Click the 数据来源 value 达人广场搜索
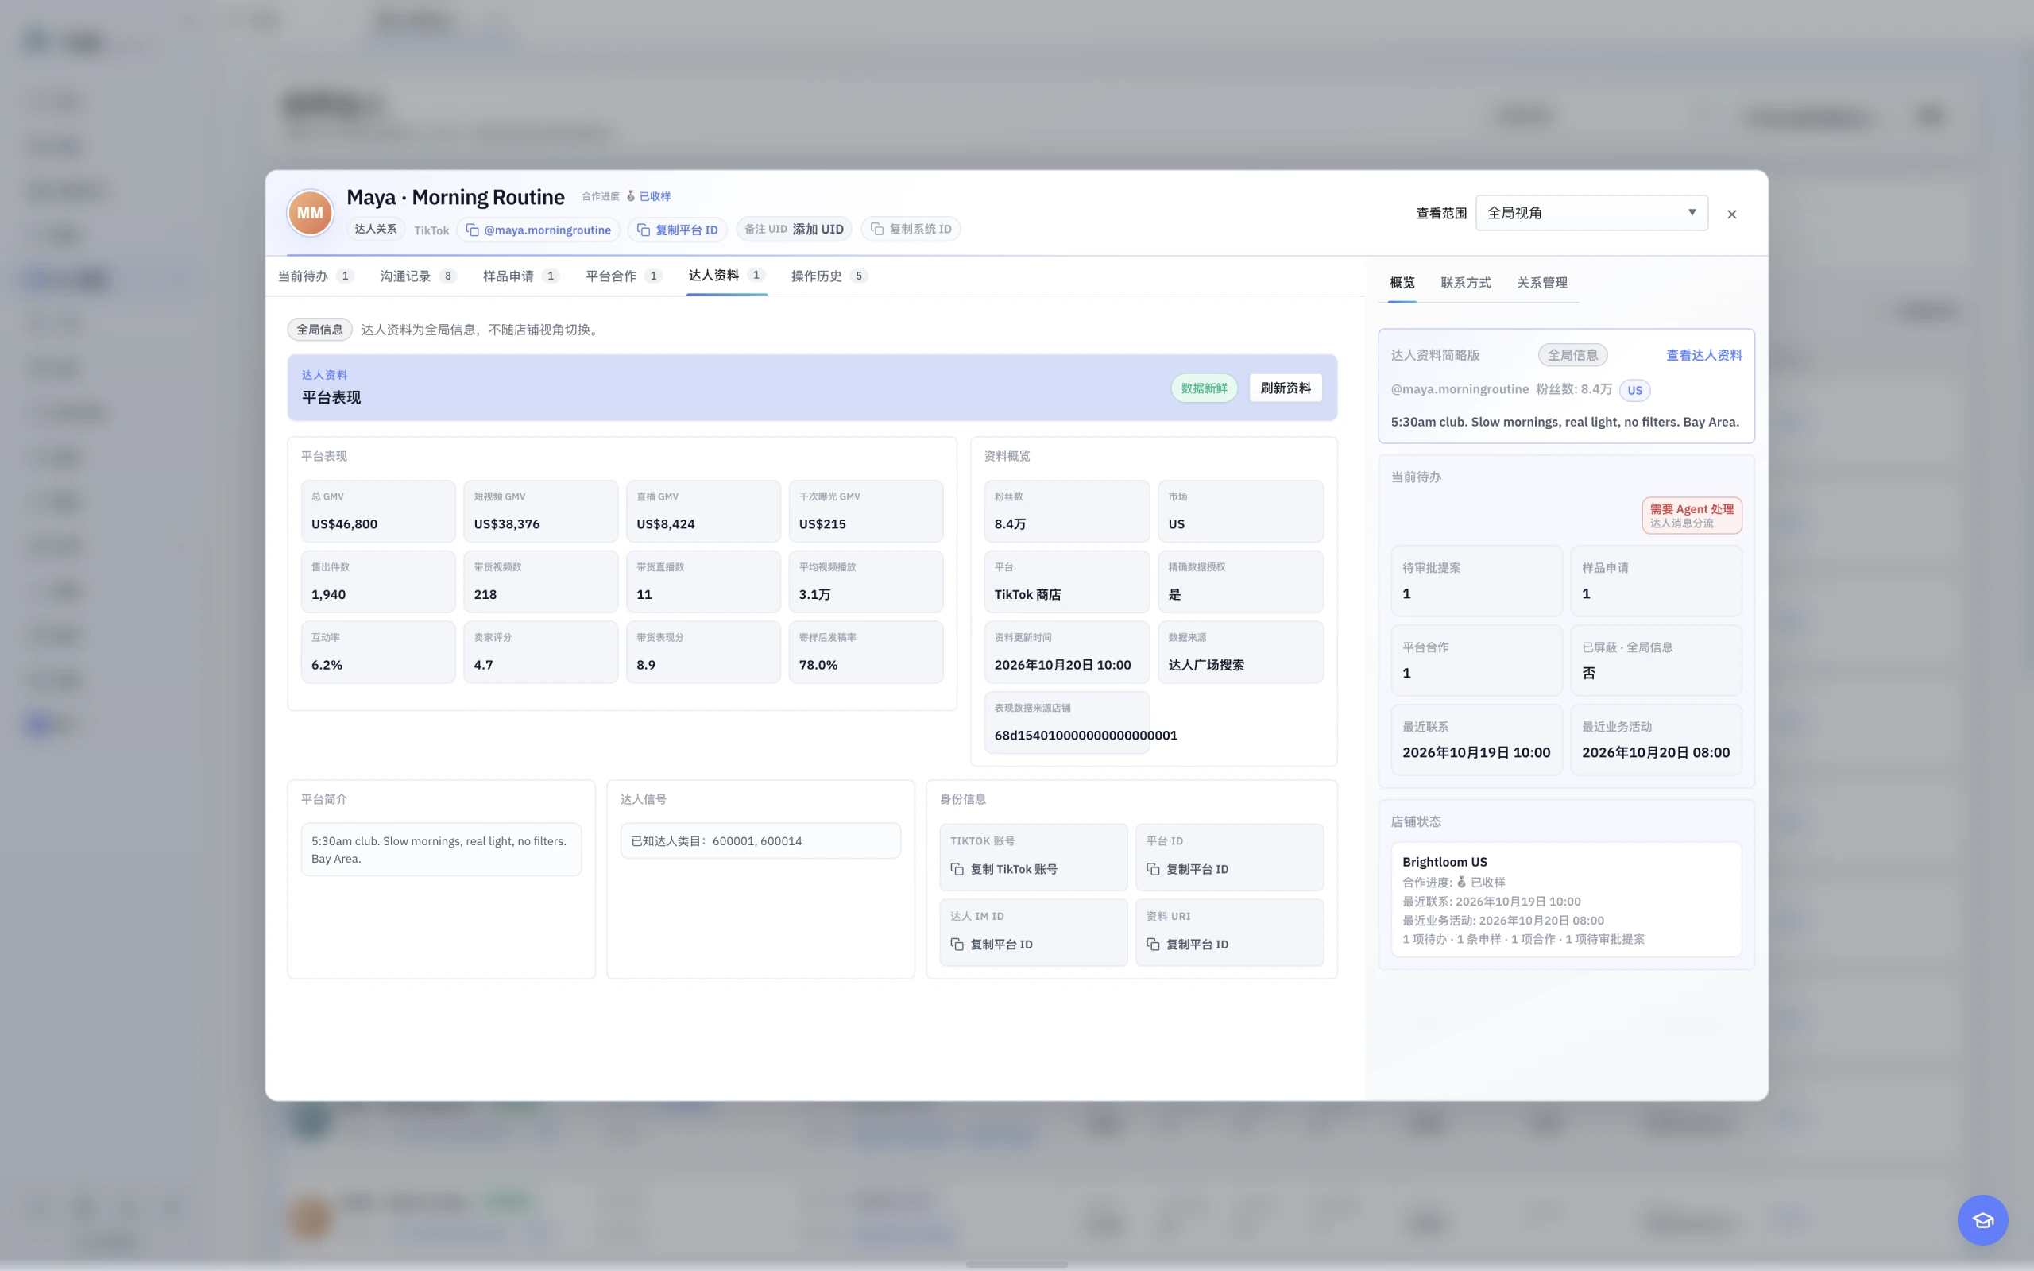The height and width of the screenshot is (1271, 2034). (1205, 664)
